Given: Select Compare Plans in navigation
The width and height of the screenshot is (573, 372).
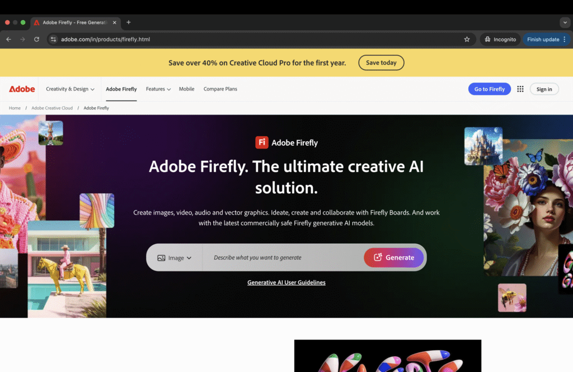Looking at the screenshot, I should (x=220, y=89).
